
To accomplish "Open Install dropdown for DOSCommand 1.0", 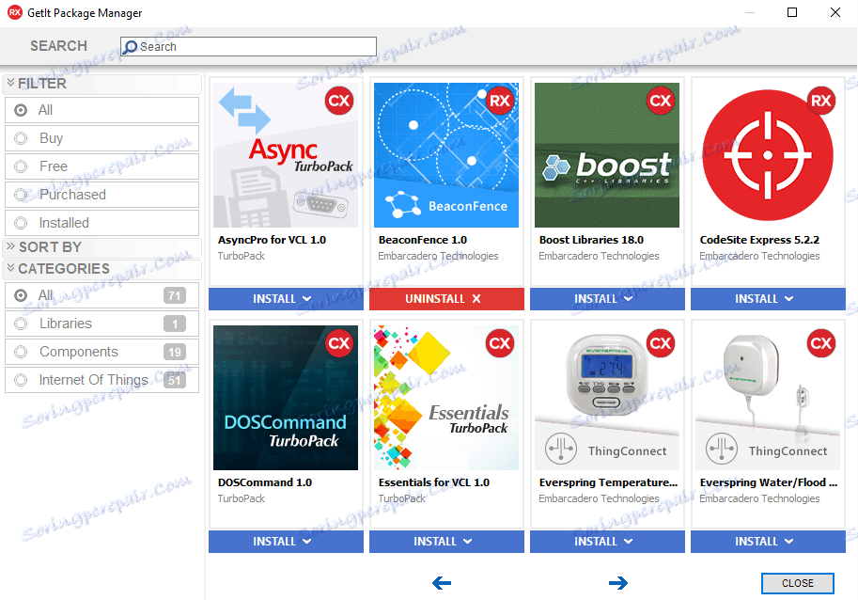I will [x=286, y=542].
